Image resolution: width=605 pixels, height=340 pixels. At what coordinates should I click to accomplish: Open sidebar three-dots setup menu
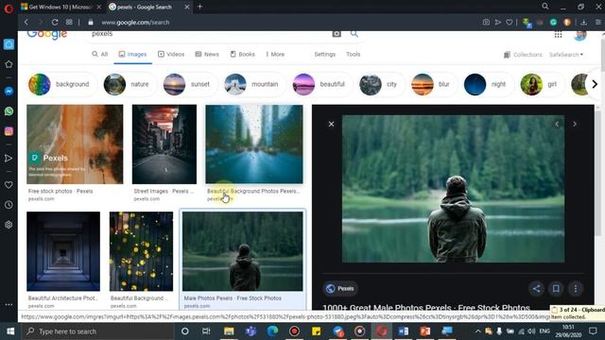tap(9, 304)
